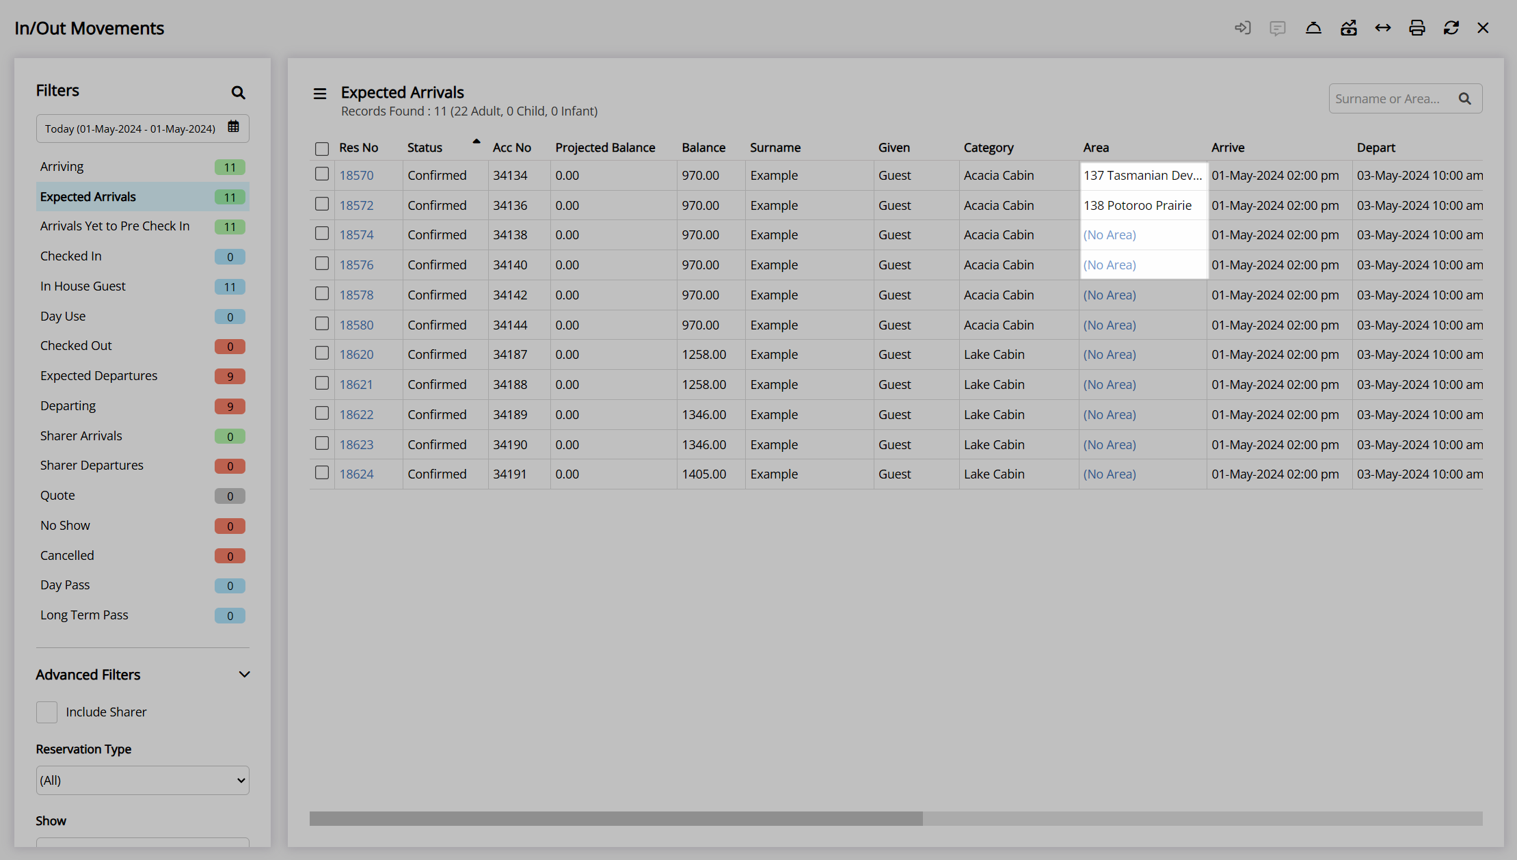1517x860 pixels.
Task: Click the print icon
Action: click(x=1417, y=28)
